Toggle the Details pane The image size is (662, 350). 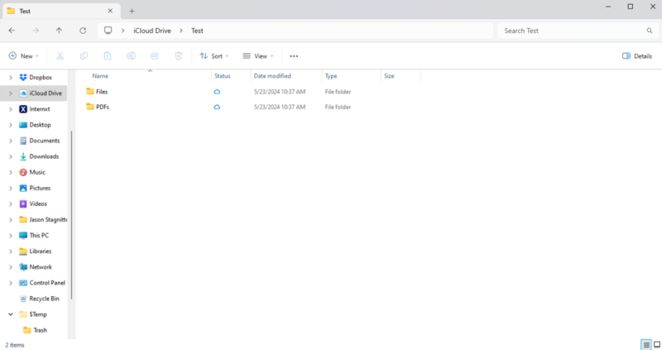click(x=636, y=55)
